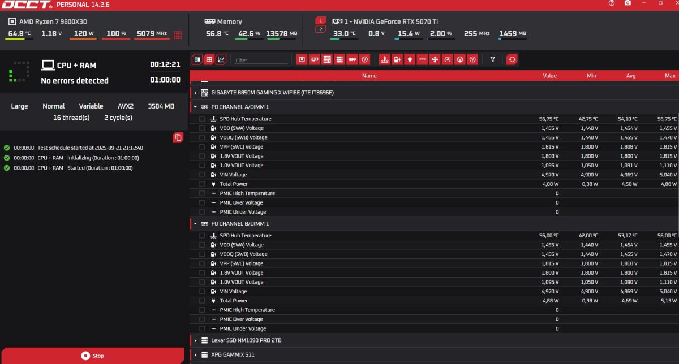This screenshot has width=679, height=364.
Task: Stop the running CPU + RAM test
Action: tap(92, 356)
